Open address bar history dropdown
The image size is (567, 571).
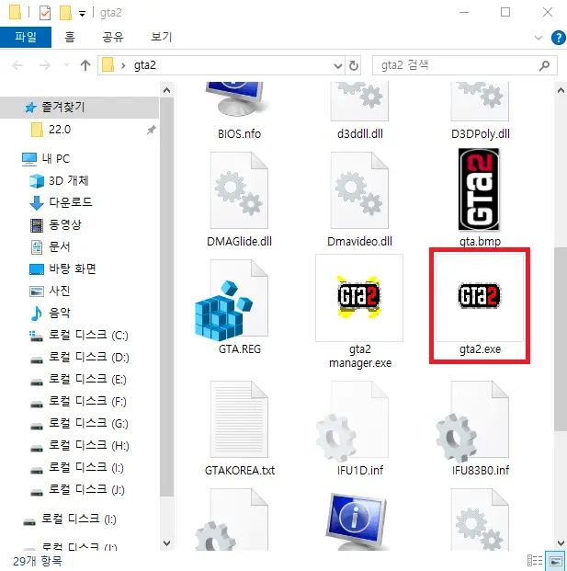coord(338,66)
